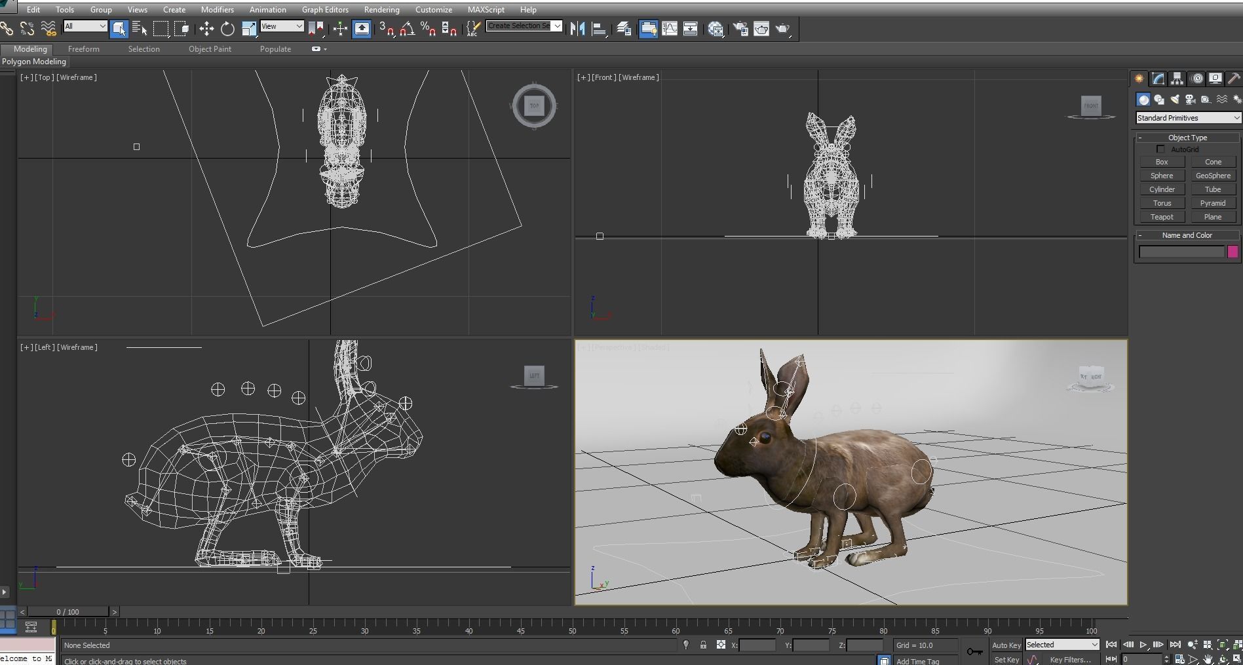Open Curve Editor from toolbar

[x=670, y=28]
